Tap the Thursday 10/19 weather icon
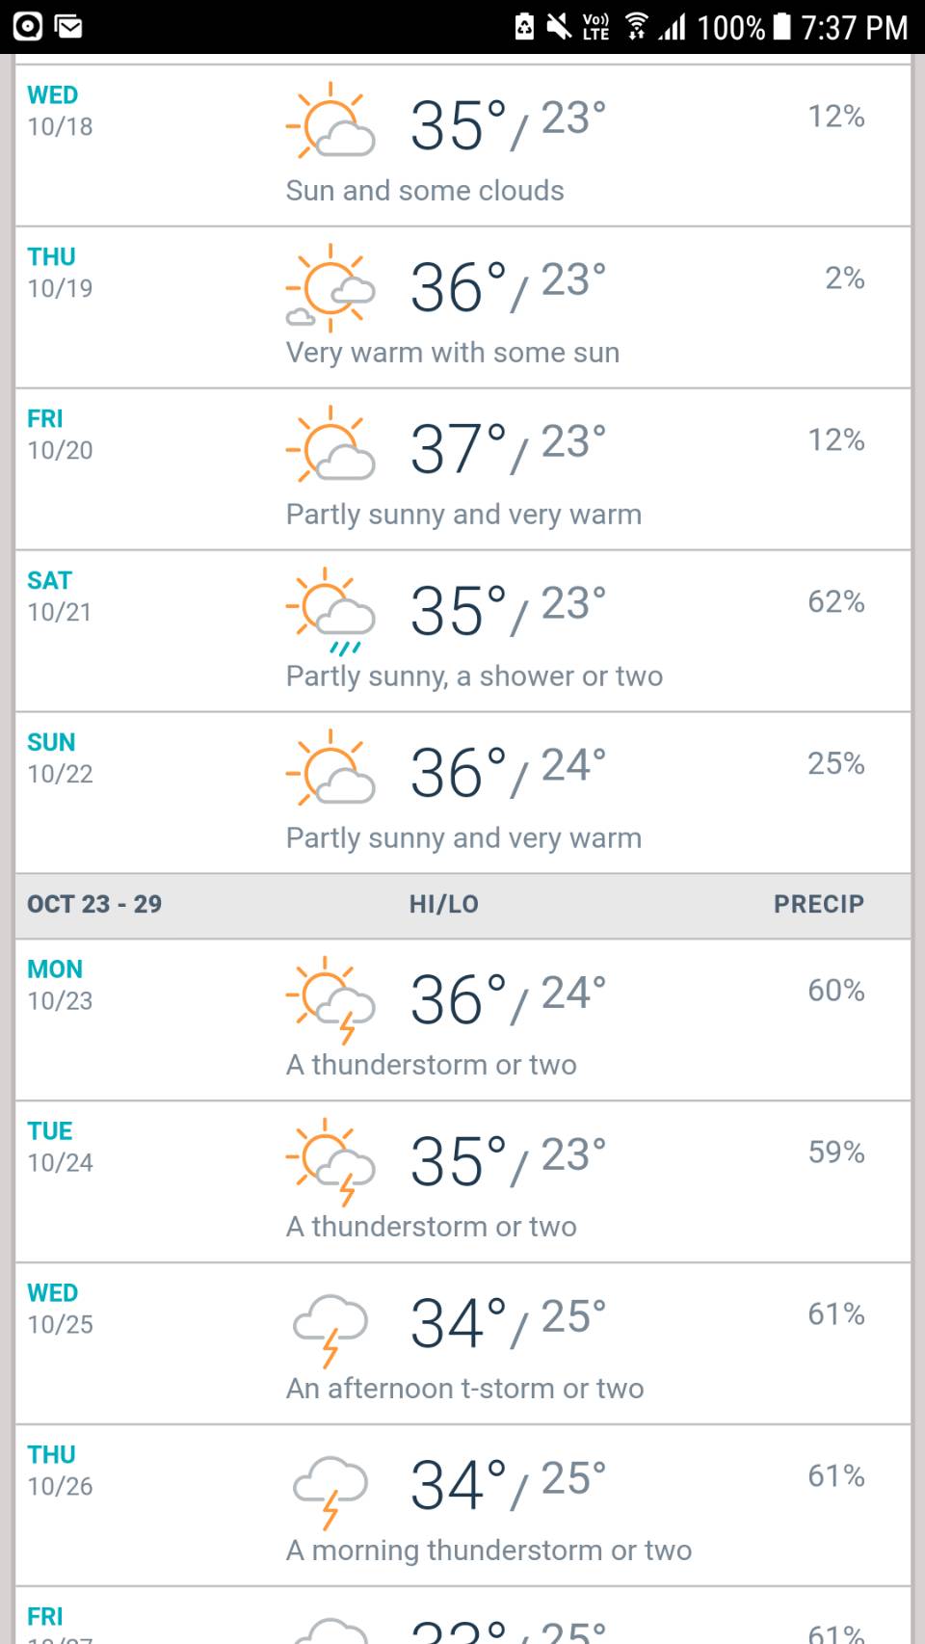This screenshot has width=925, height=1644. tap(330, 287)
